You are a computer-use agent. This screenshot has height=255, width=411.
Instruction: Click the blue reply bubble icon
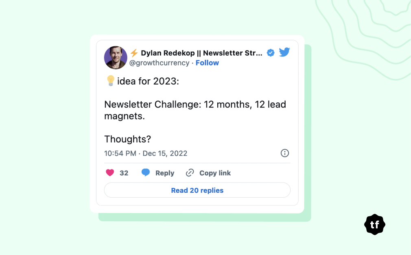point(146,172)
